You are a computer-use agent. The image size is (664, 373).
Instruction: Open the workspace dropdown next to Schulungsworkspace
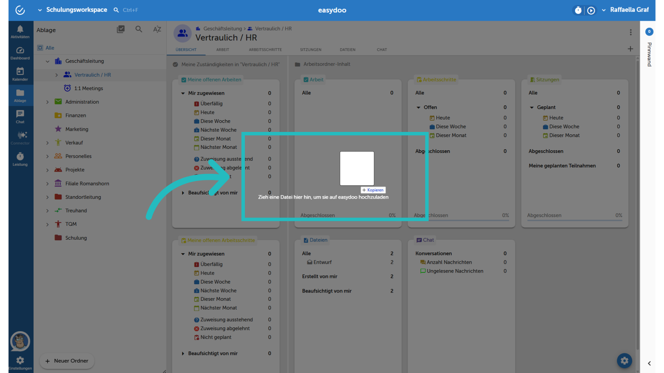click(40, 10)
